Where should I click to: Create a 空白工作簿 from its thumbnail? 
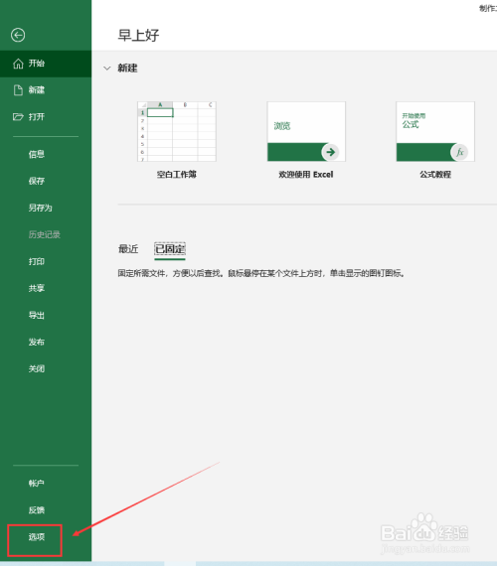click(x=177, y=131)
